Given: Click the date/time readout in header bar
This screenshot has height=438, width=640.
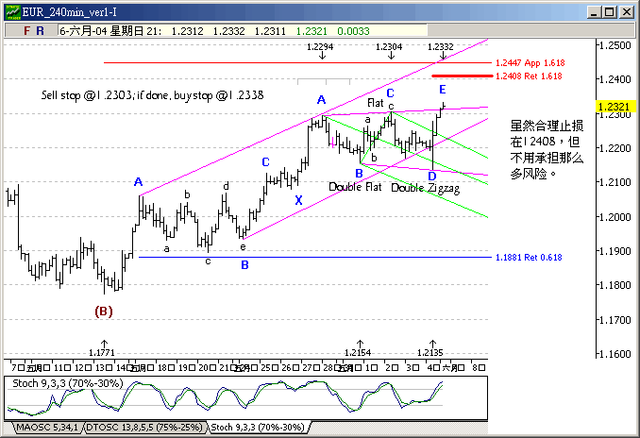Looking at the screenshot, I should pyautogui.click(x=110, y=31).
